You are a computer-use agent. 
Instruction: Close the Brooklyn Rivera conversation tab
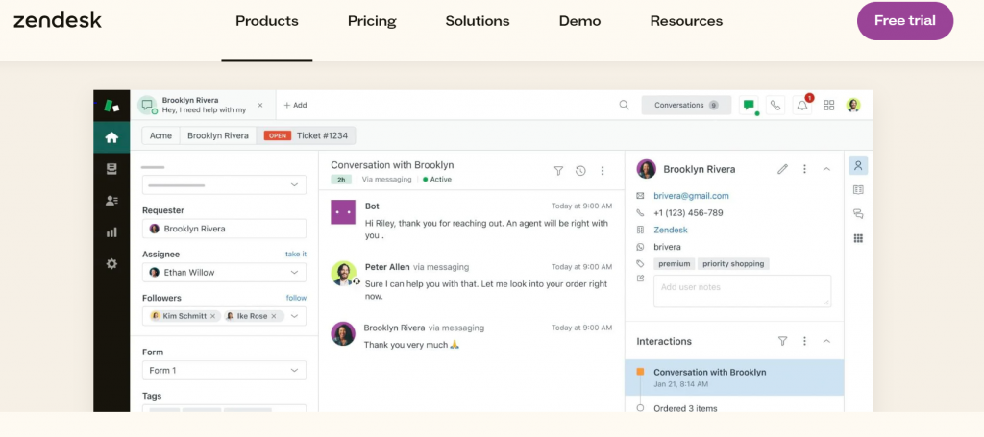[x=260, y=106]
